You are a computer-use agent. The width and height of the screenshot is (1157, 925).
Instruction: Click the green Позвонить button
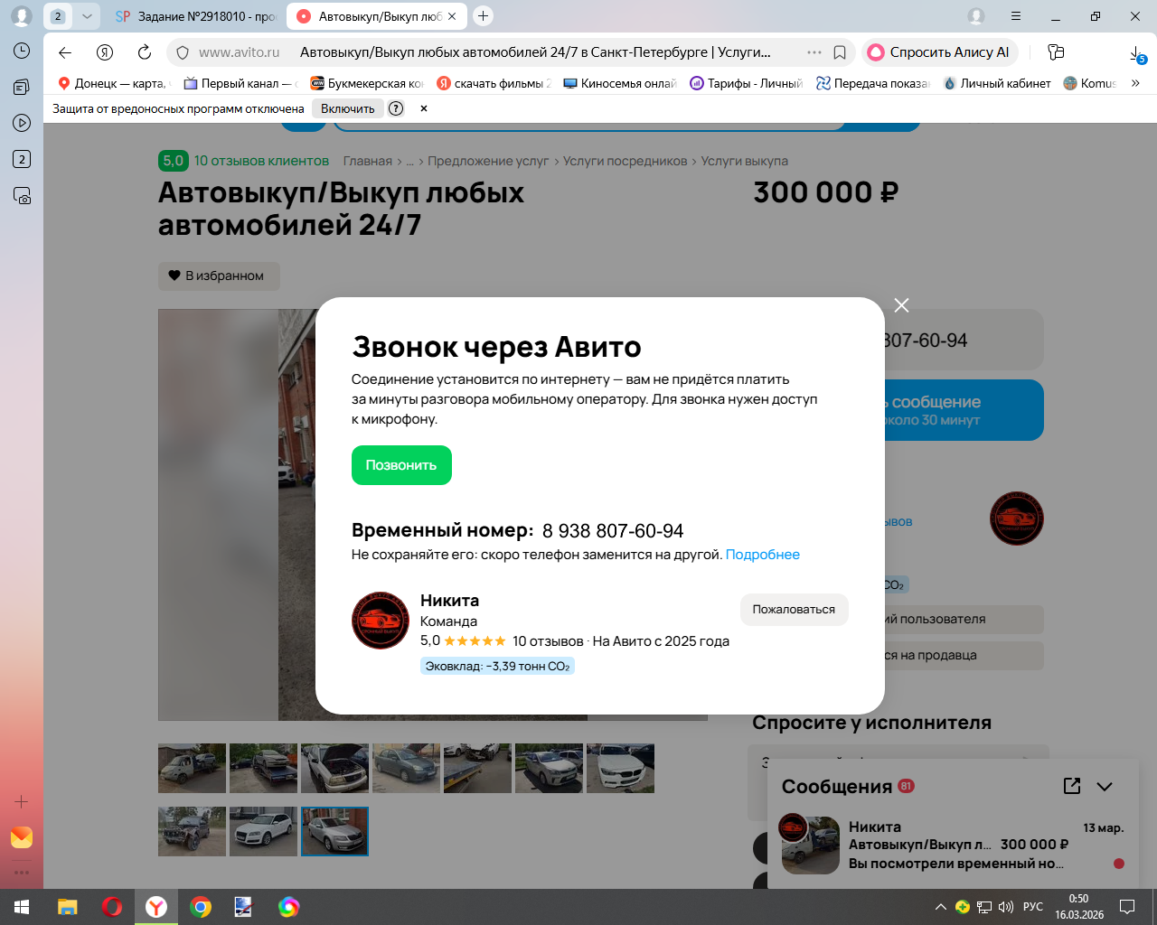pos(401,465)
